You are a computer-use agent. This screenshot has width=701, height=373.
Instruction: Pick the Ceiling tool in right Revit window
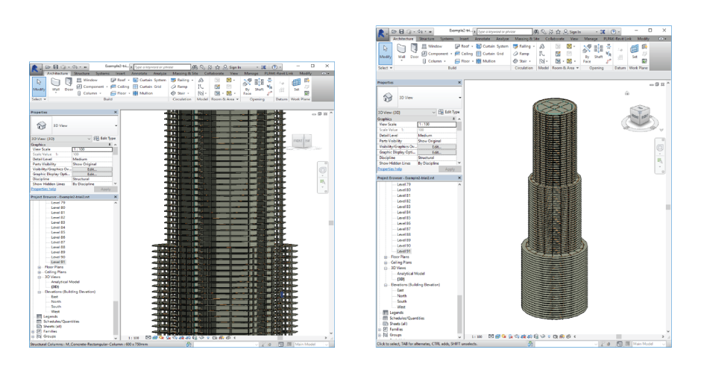pos(464,54)
